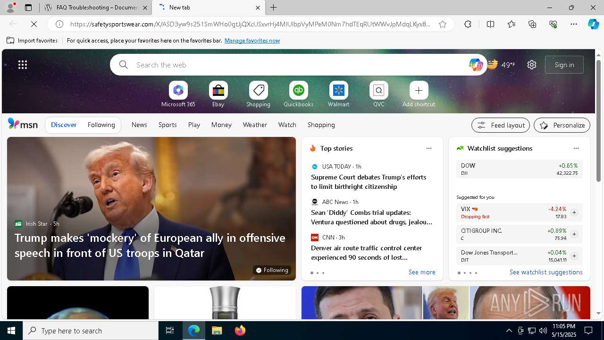Screen dimensions: 604x340
Task: Open the Play menu item
Action: (x=194, y=125)
